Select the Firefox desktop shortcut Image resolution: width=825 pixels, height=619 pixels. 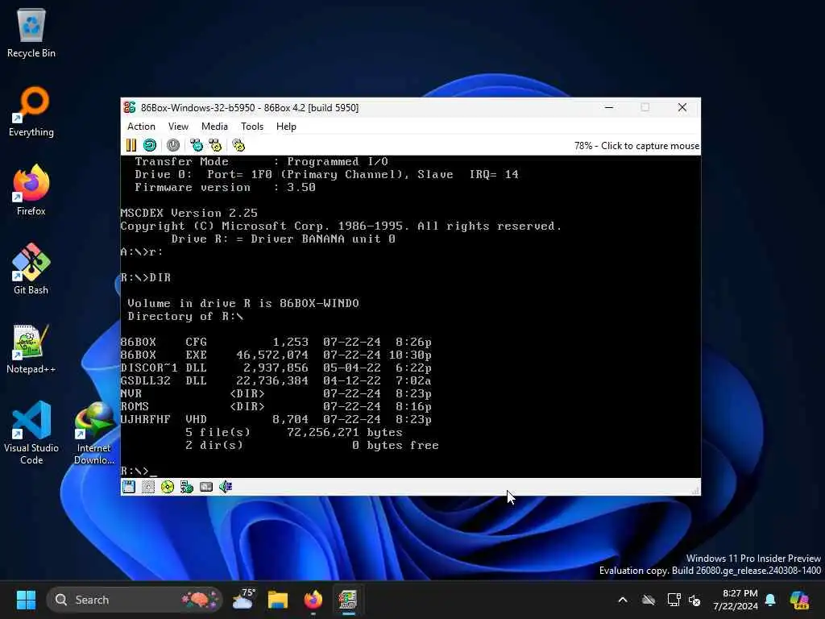click(x=31, y=190)
